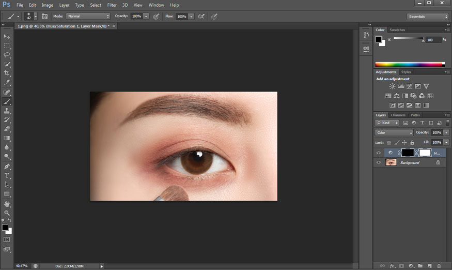
Task: Toggle pressure for size
Action: tap(214, 17)
